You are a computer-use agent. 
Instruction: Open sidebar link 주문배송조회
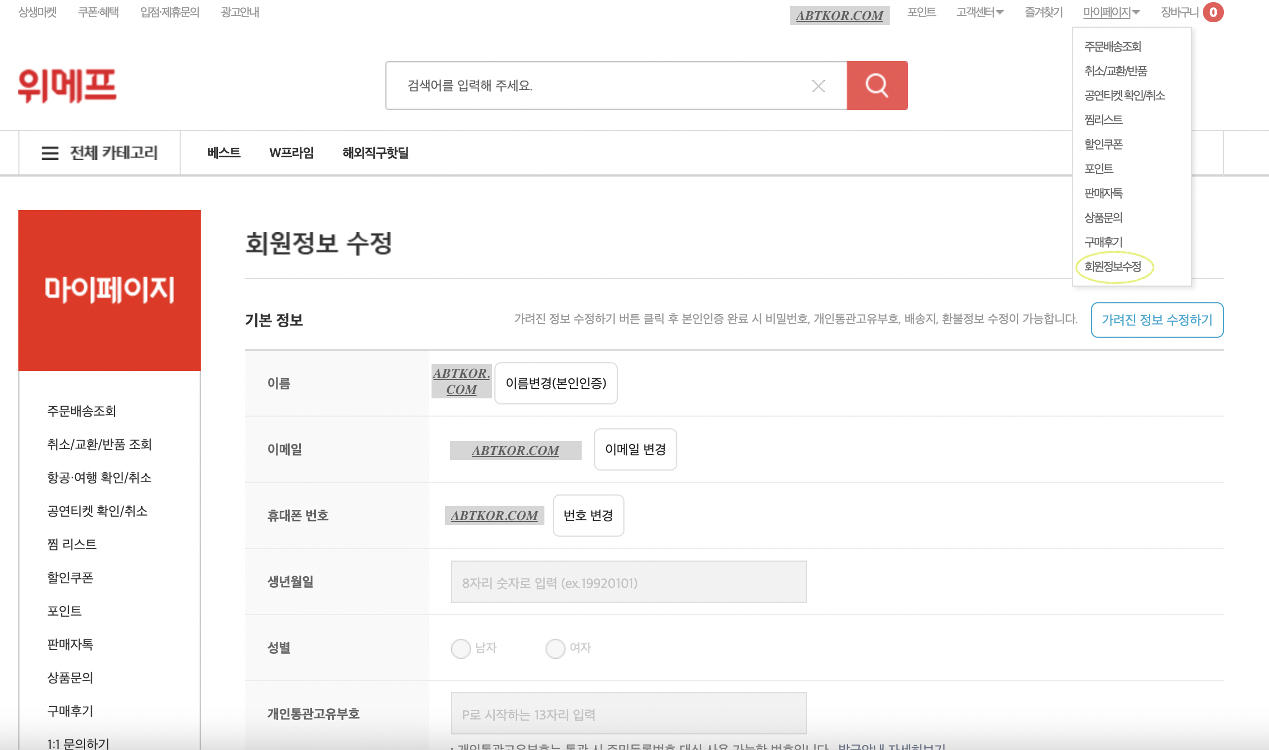coord(82,411)
